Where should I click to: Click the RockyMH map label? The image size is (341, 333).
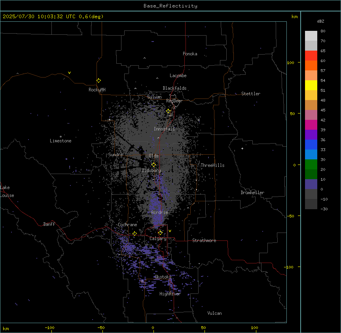click(x=97, y=90)
